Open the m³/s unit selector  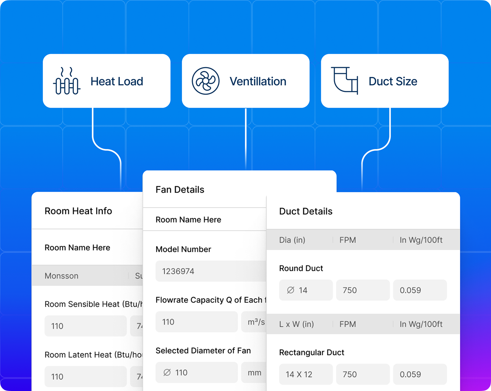254,322
